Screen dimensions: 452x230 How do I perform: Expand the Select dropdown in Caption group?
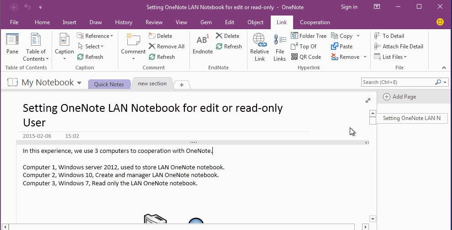pos(91,46)
